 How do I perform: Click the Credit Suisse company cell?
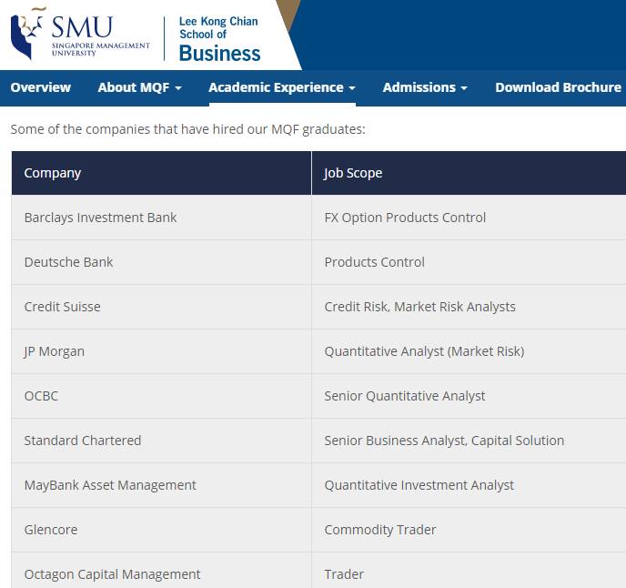tap(62, 307)
